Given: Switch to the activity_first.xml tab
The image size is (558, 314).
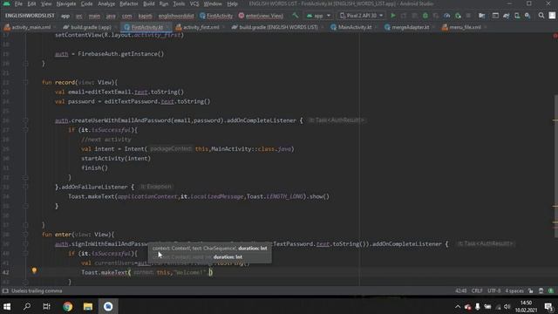Looking at the screenshot, I should pyautogui.click(x=198, y=27).
